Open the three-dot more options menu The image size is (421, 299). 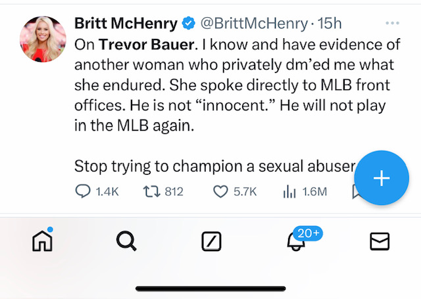393,24
